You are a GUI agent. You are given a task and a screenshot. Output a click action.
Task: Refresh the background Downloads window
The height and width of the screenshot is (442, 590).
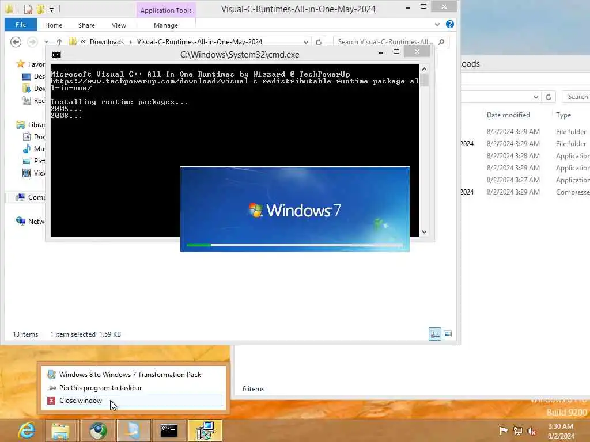click(549, 97)
